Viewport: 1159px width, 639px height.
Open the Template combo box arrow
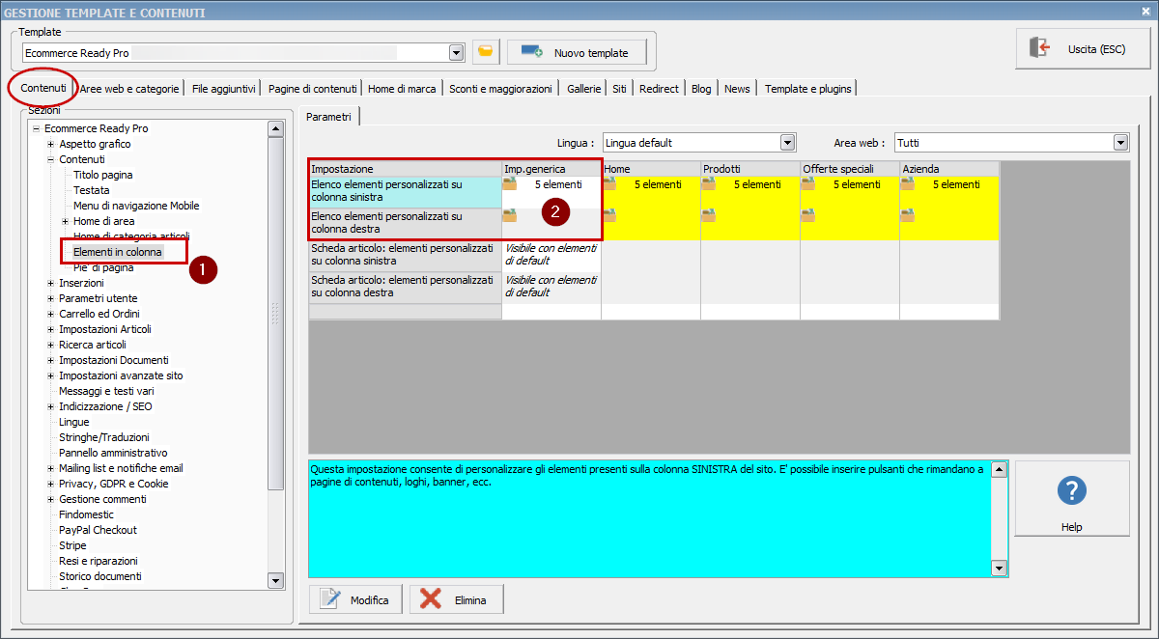457,53
